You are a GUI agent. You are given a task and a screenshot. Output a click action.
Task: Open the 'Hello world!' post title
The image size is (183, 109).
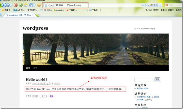point(36,80)
